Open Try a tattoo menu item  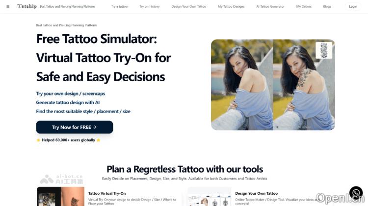(119, 6)
